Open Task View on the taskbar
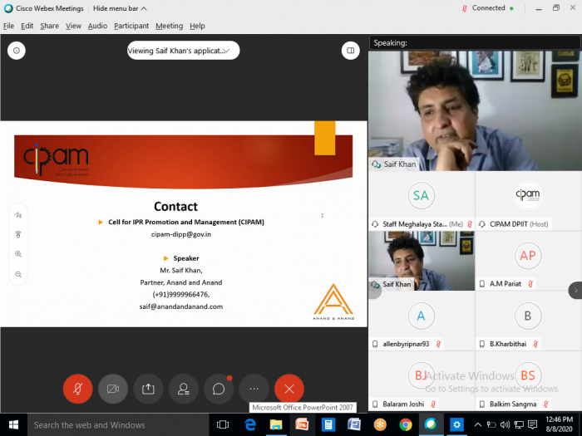Screen dimensions: 582x436 (223, 425)
